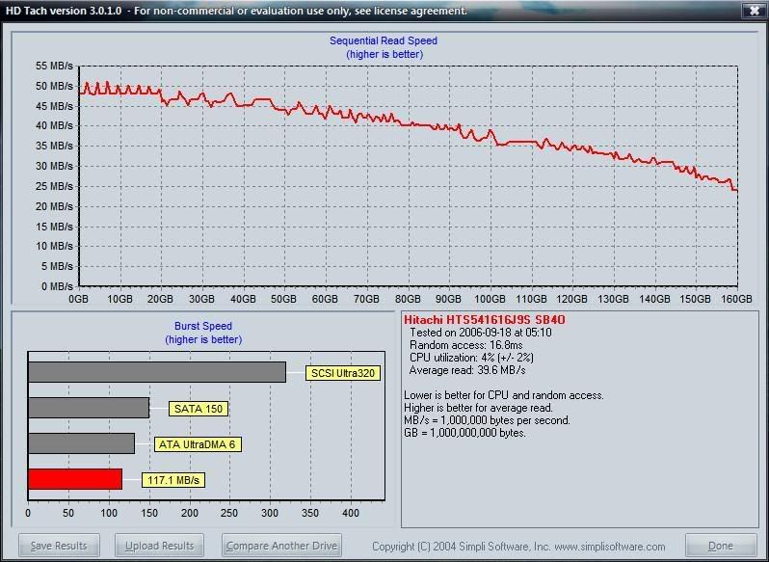Click the 0GB axis label

tap(78, 299)
